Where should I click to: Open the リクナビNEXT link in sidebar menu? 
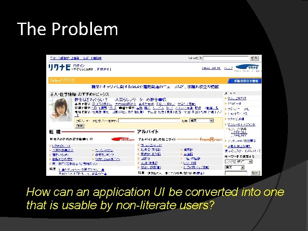237,98
